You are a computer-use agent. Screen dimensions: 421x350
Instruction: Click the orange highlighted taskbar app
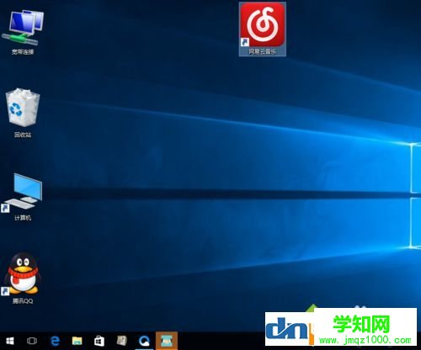click(167, 341)
